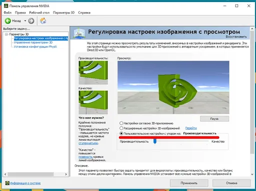Viewport: 256px width, 191px height.
Task: Click the NVIDIA app icon in title bar
Action: (x=6, y=6)
